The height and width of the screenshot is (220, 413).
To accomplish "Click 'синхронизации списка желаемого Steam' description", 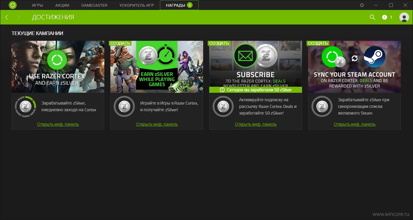I will [364, 106].
